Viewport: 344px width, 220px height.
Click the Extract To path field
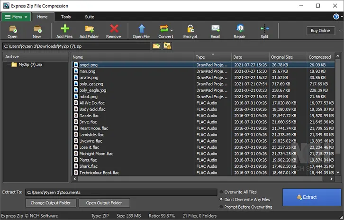pos(121,192)
